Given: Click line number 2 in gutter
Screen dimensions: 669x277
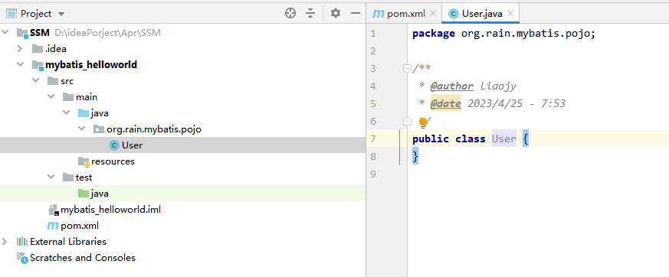Looking at the screenshot, I should [373, 51].
